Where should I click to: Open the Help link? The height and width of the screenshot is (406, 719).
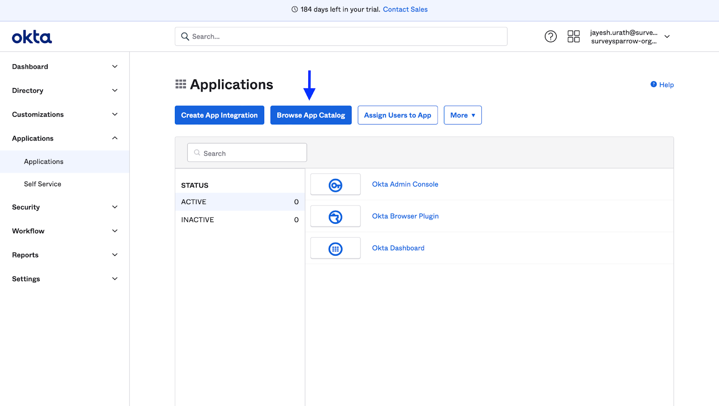click(x=666, y=85)
